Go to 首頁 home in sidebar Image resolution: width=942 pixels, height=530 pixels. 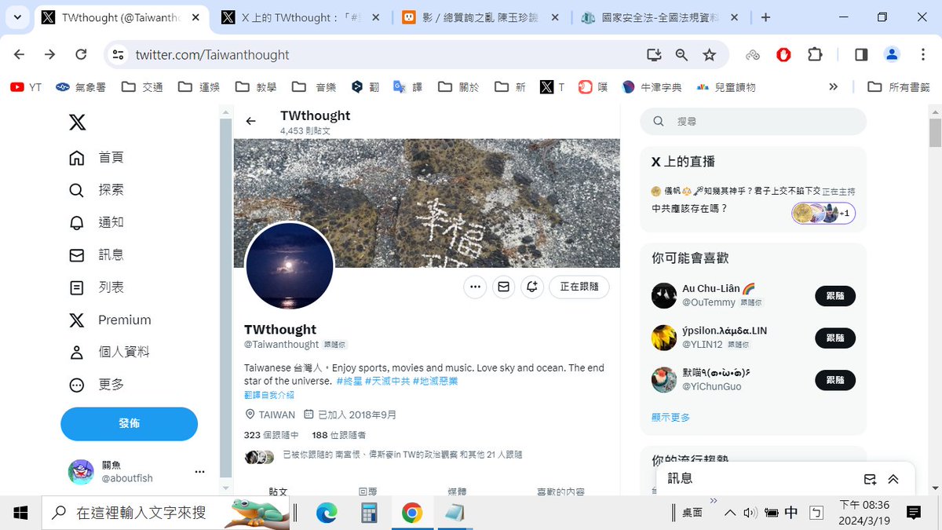pyautogui.click(x=97, y=158)
